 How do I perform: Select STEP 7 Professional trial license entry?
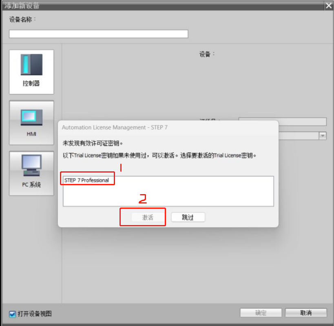coord(87,180)
